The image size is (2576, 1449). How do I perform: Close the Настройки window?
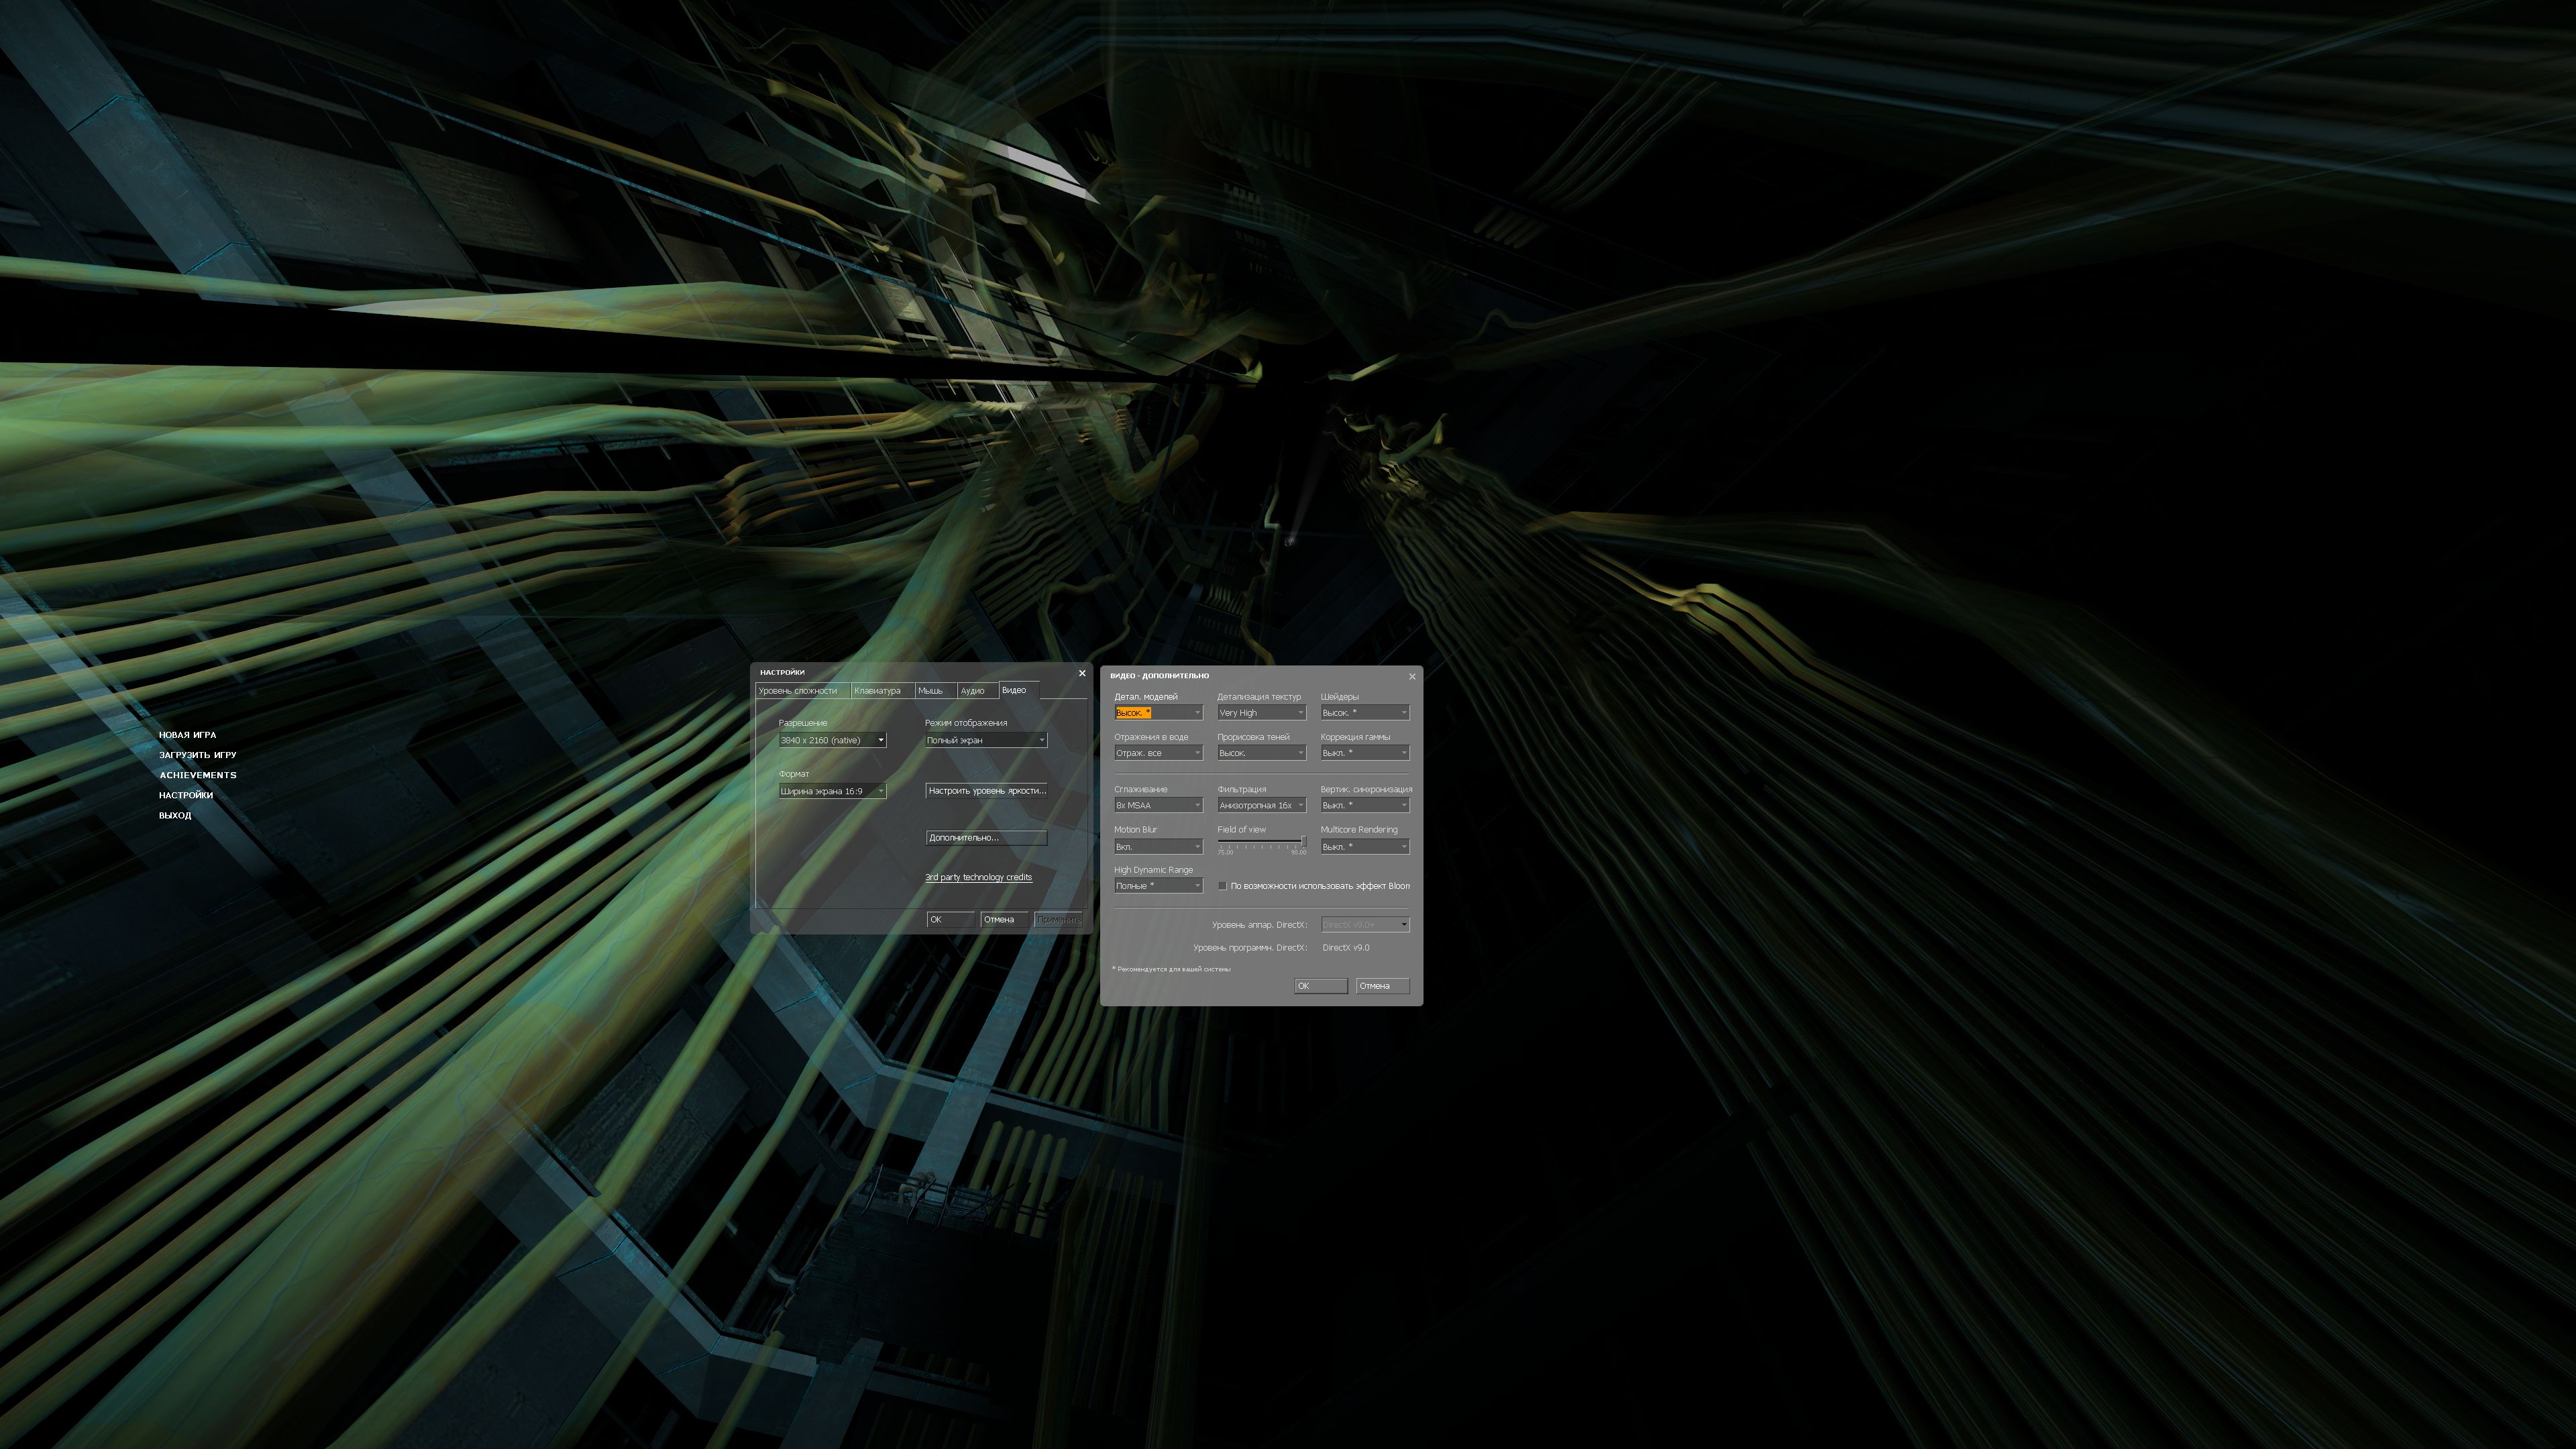[x=1082, y=673]
